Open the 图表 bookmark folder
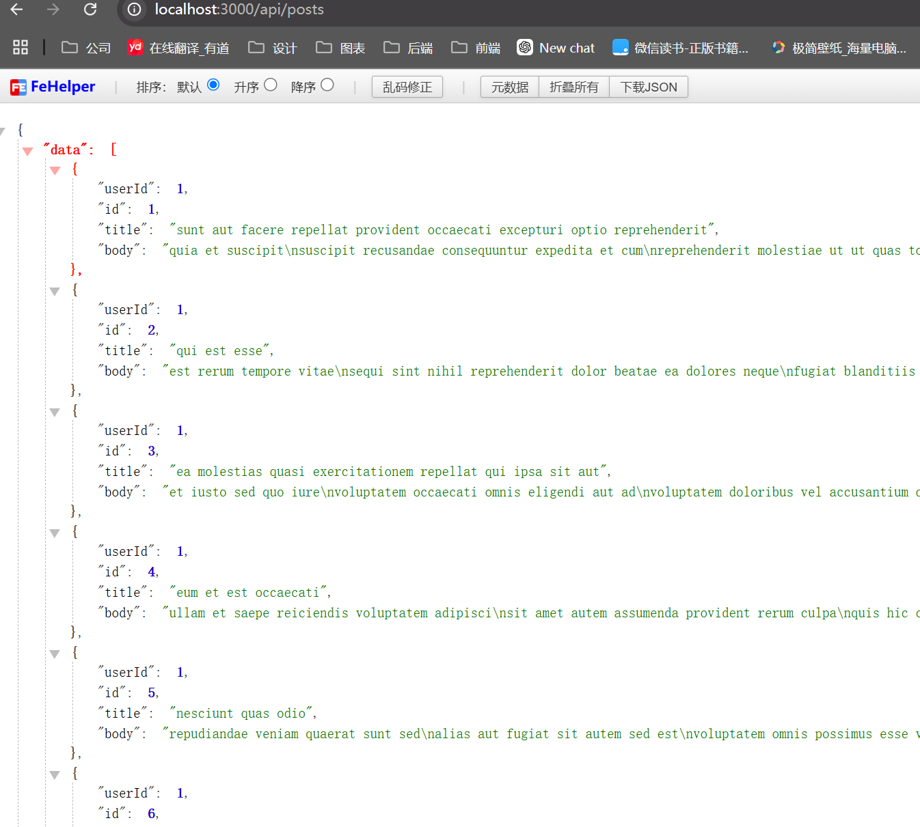This screenshot has width=920, height=827. tap(340, 48)
